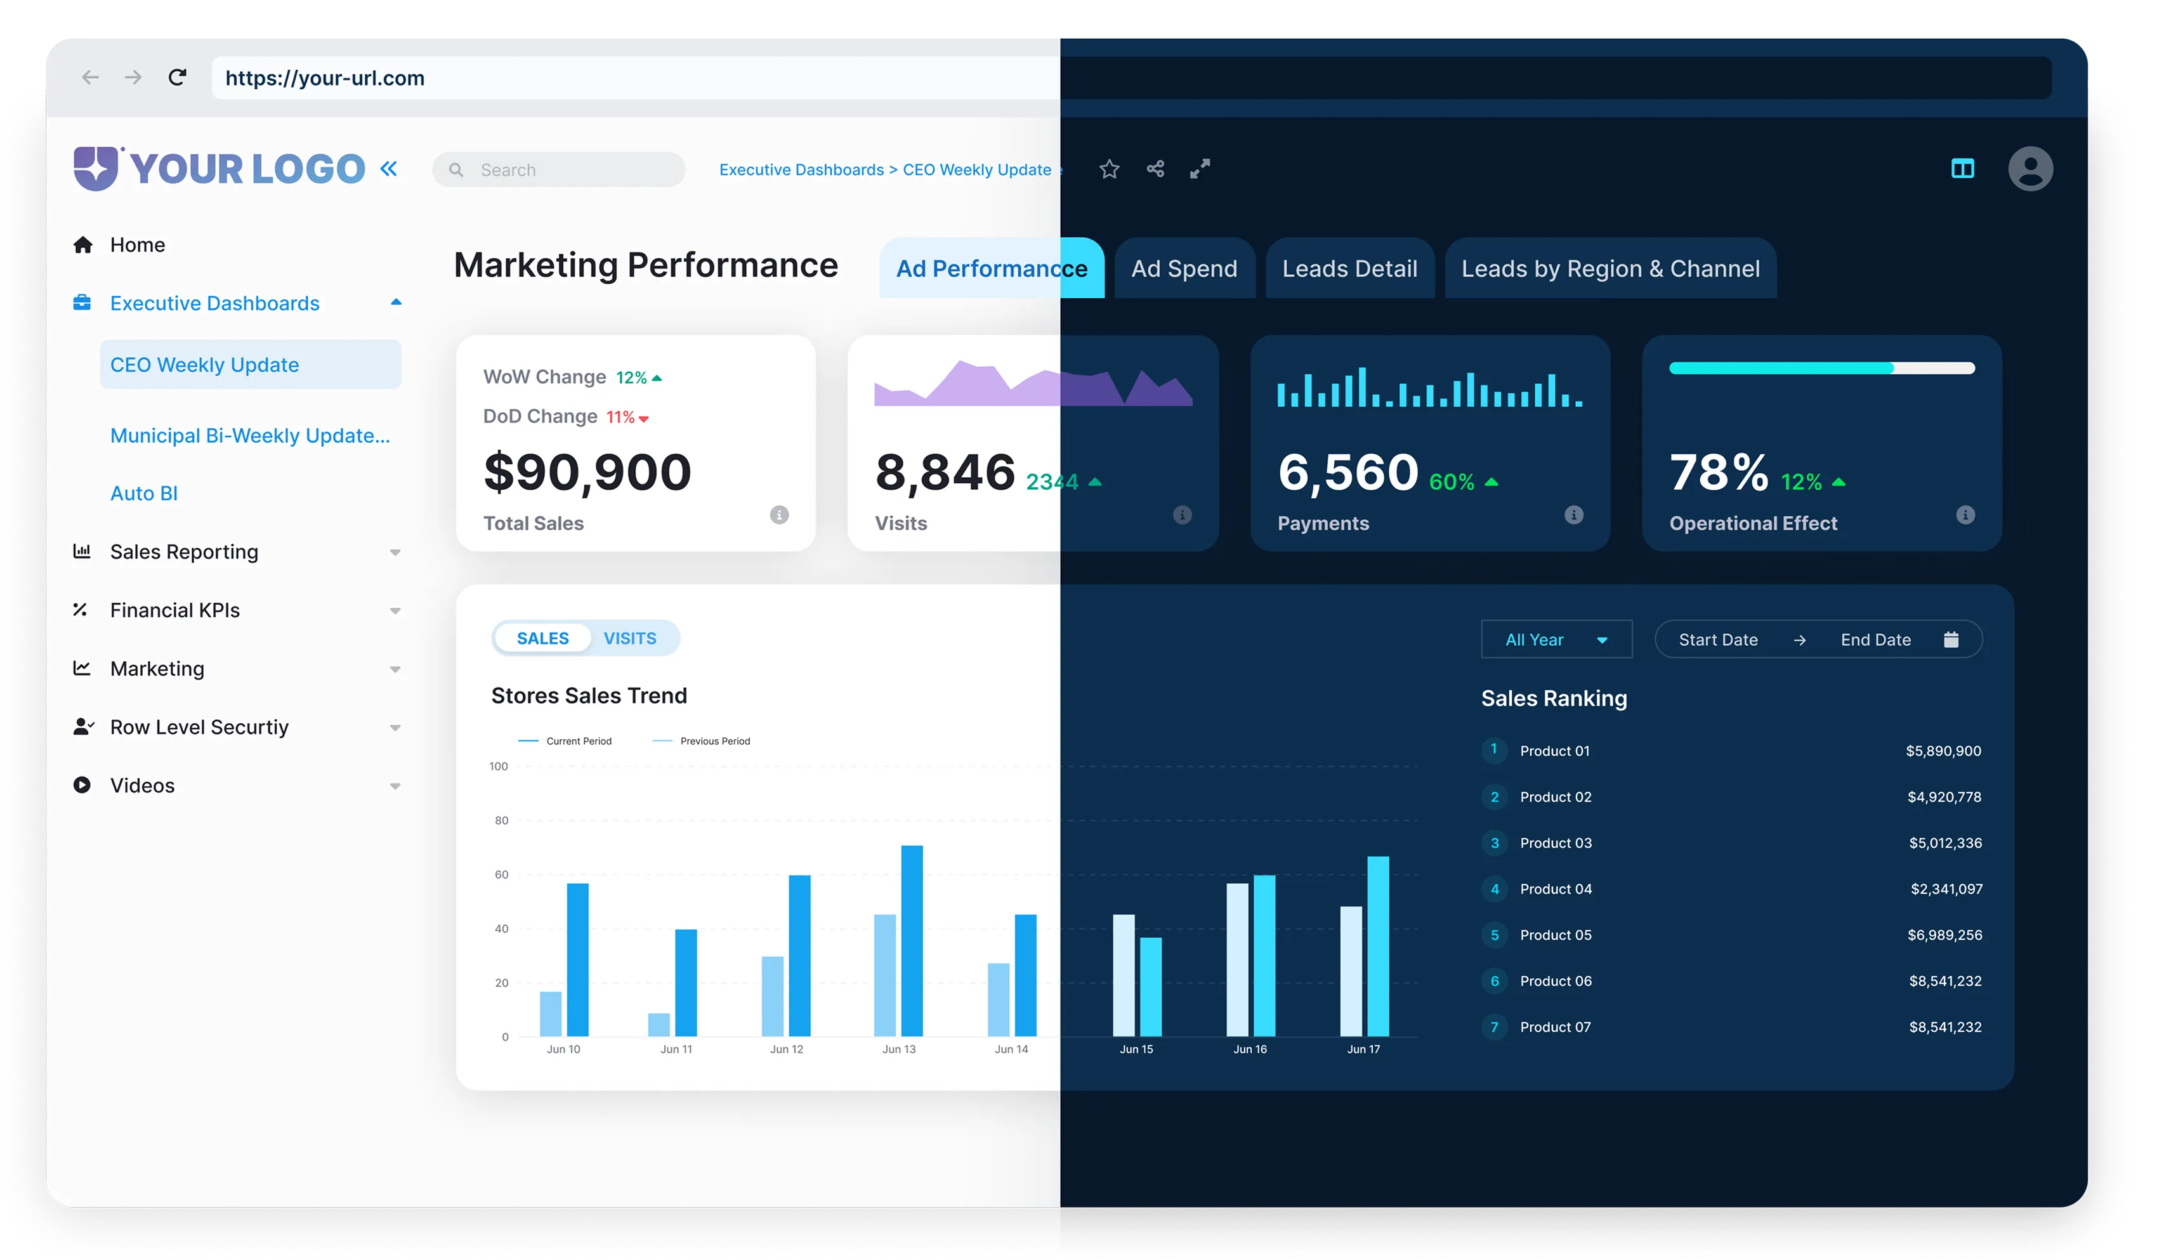The height and width of the screenshot is (1260, 2157).
Task: Click inside the Search field
Action: click(556, 169)
